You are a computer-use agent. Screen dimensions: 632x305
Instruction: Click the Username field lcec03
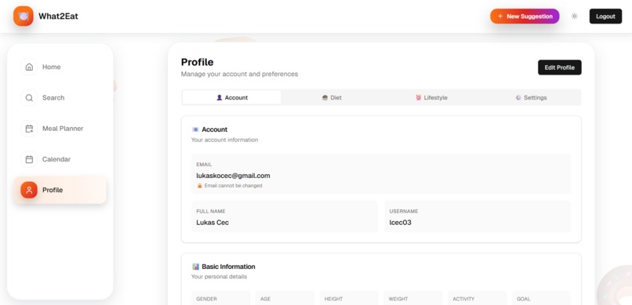point(478,216)
